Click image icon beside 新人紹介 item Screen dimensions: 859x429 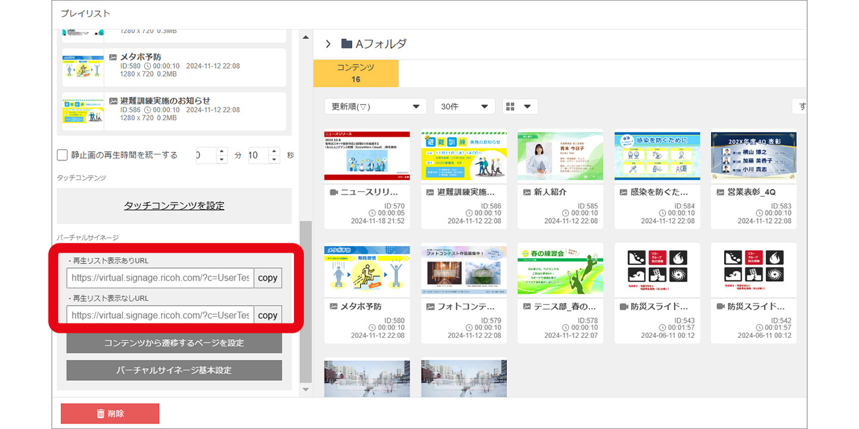[527, 192]
